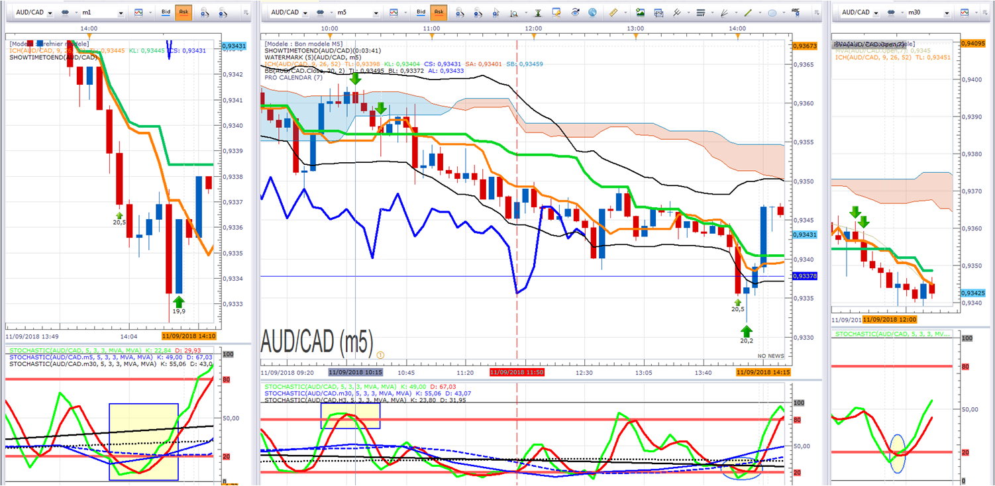Select the ruler measure tool
Screen dimensions: 995x486
pos(613,13)
